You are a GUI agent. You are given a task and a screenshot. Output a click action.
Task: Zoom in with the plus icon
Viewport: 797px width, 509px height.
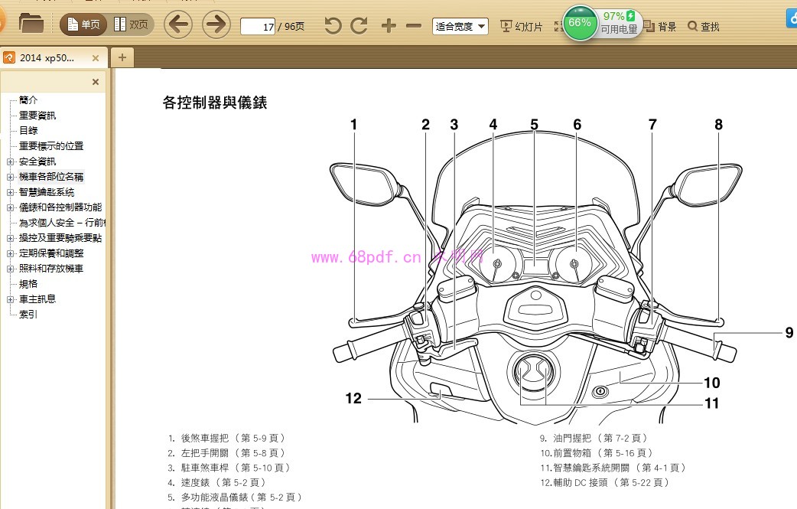(x=389, y=26)
